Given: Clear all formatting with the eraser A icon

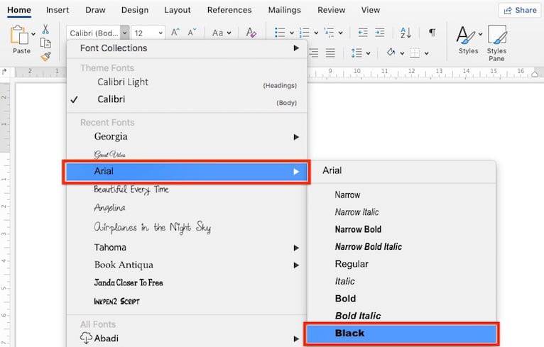Looking at the screenshot, I should (251, 33).
